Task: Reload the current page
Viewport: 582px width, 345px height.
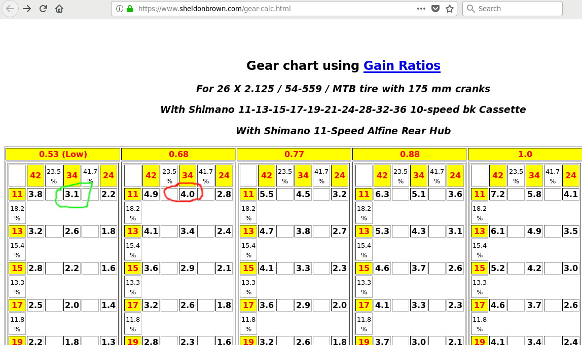Action: [x=43, y=9]
